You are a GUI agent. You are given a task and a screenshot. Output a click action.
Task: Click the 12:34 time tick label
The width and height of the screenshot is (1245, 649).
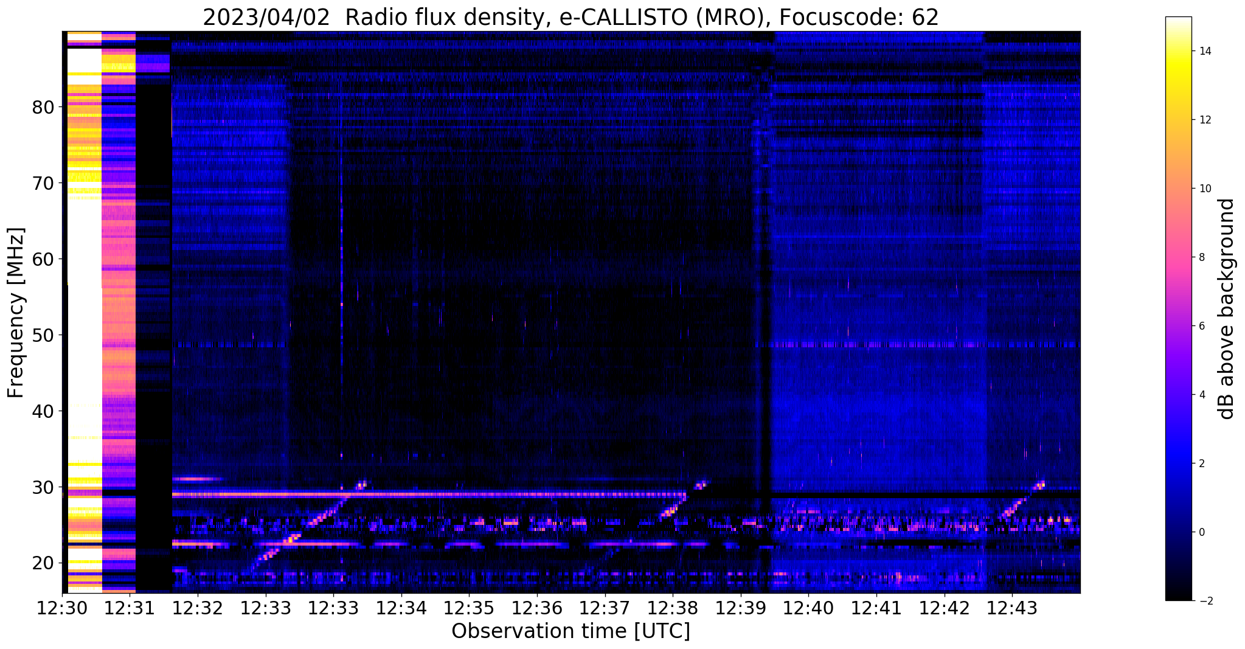click(401, 608)
